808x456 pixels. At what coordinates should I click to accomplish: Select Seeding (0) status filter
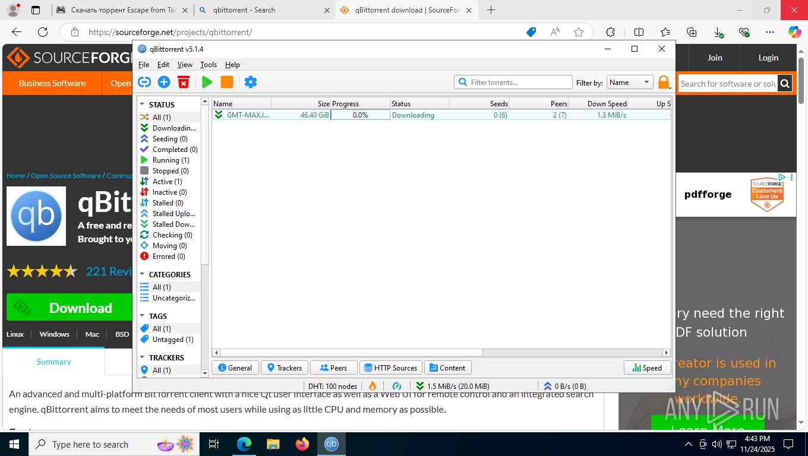(x=169, y=138)
